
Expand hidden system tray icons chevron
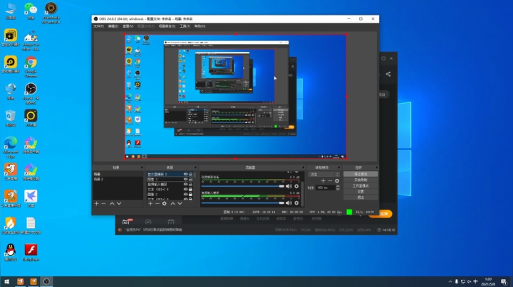[x=450, y=281]
